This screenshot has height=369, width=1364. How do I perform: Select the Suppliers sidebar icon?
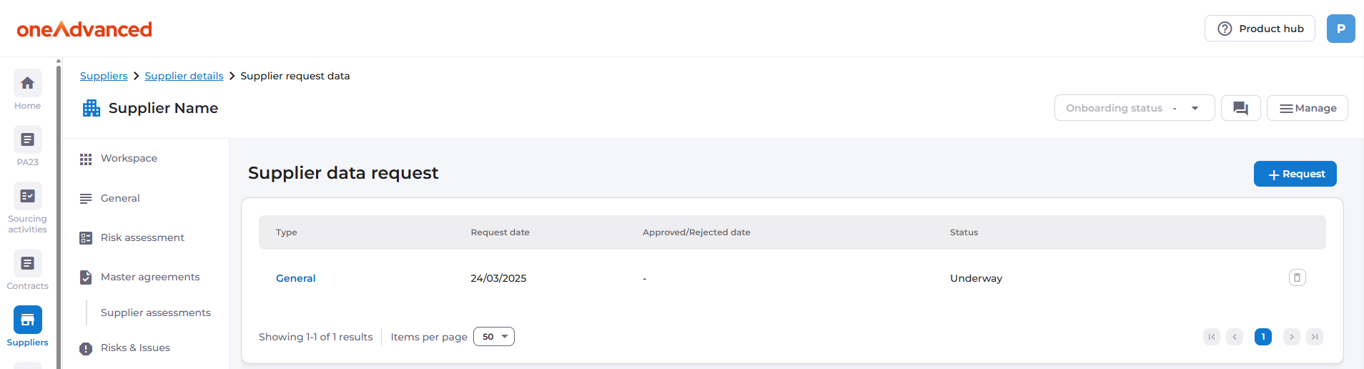click(x=27, y=320)
